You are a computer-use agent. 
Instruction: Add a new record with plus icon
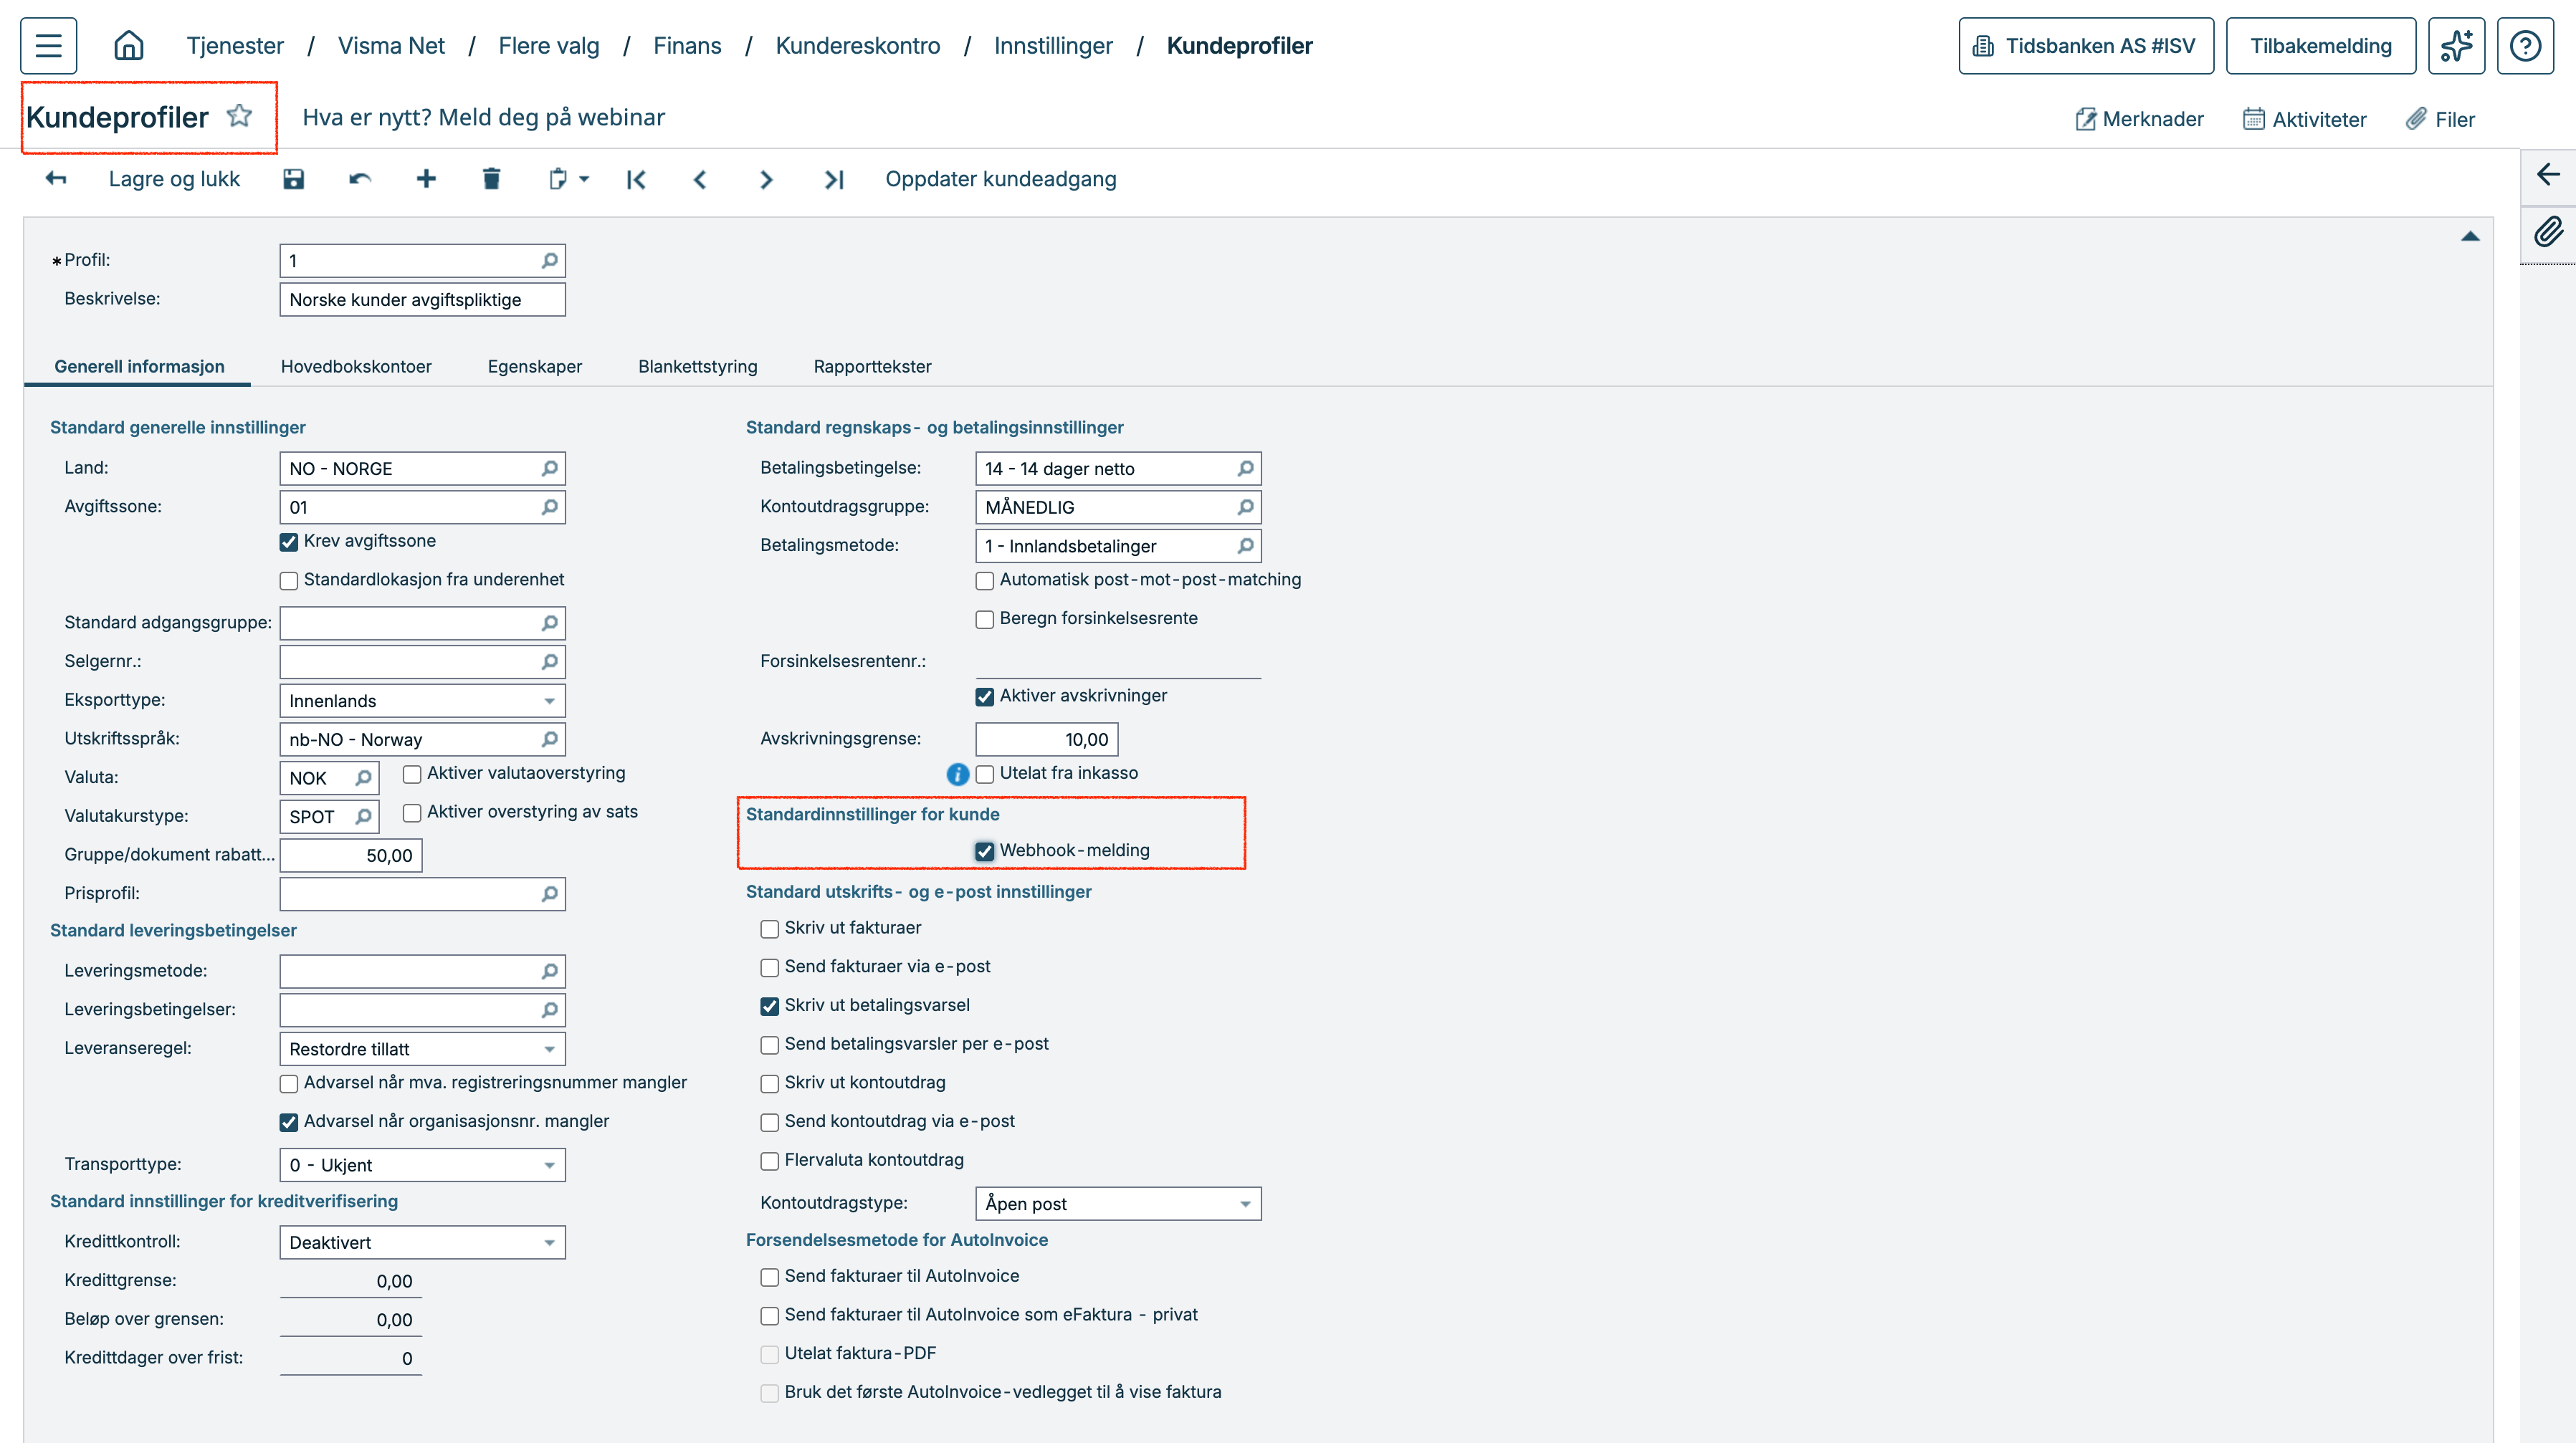point(426,179)
